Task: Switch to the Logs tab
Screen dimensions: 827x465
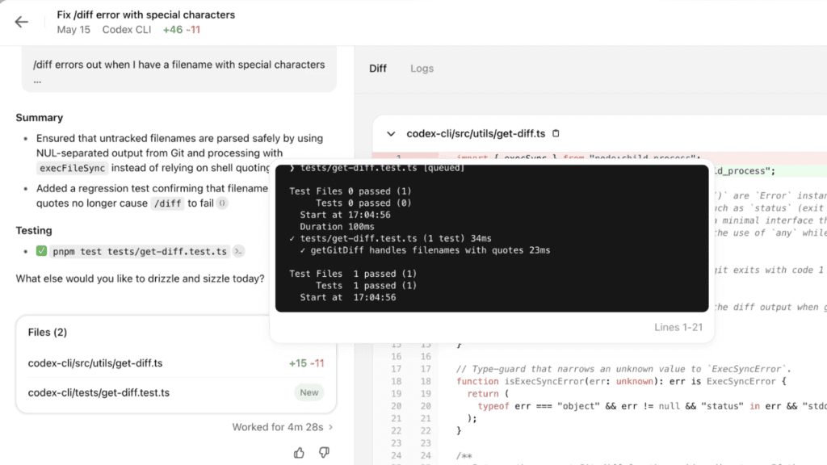Action: pos(422,69)
